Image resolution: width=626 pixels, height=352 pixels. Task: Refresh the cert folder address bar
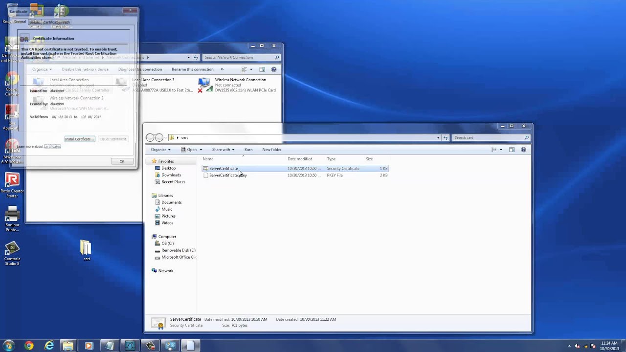click(x=446, y=137)
